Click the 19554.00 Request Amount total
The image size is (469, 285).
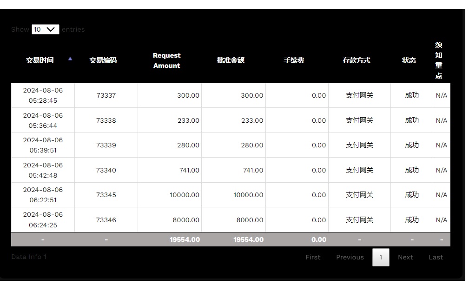(x=185, y=239)
